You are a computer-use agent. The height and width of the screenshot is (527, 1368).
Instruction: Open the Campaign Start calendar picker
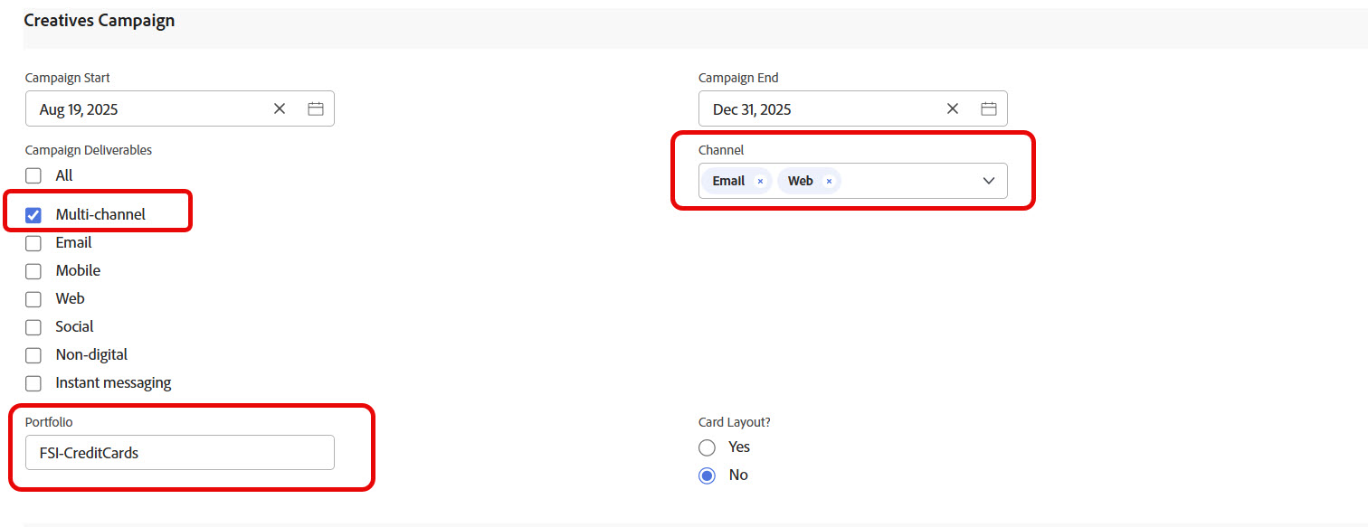tap(316, 109)
